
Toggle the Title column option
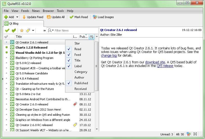[80, 60]
